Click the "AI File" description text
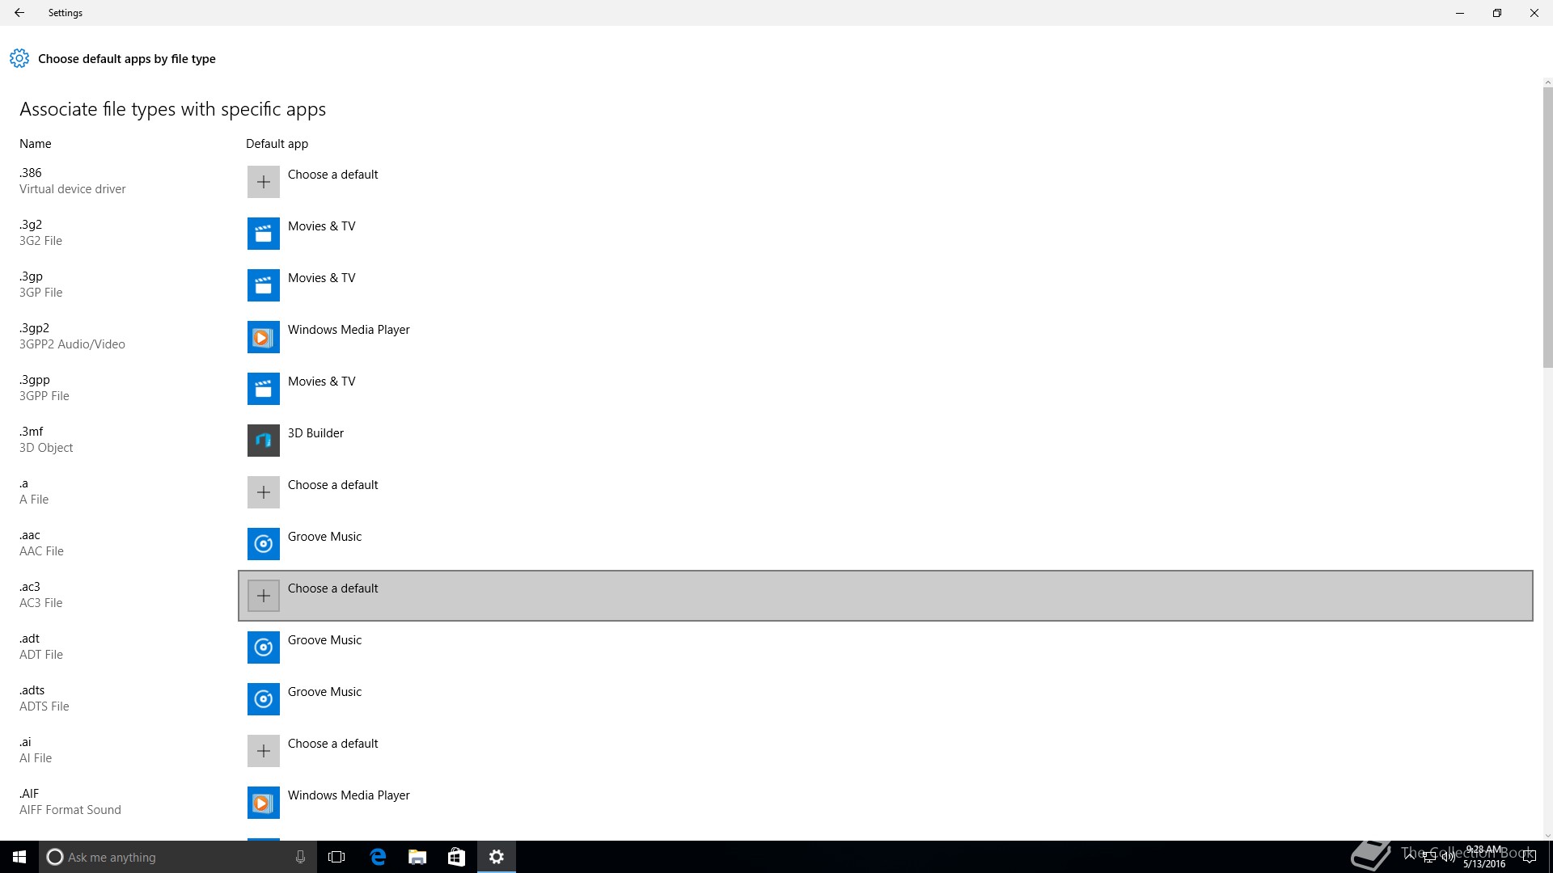This screenshot has width=1553, height=873. point(36,758)
